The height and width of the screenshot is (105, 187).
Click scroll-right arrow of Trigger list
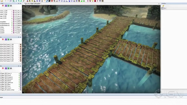tap(20, 92)
